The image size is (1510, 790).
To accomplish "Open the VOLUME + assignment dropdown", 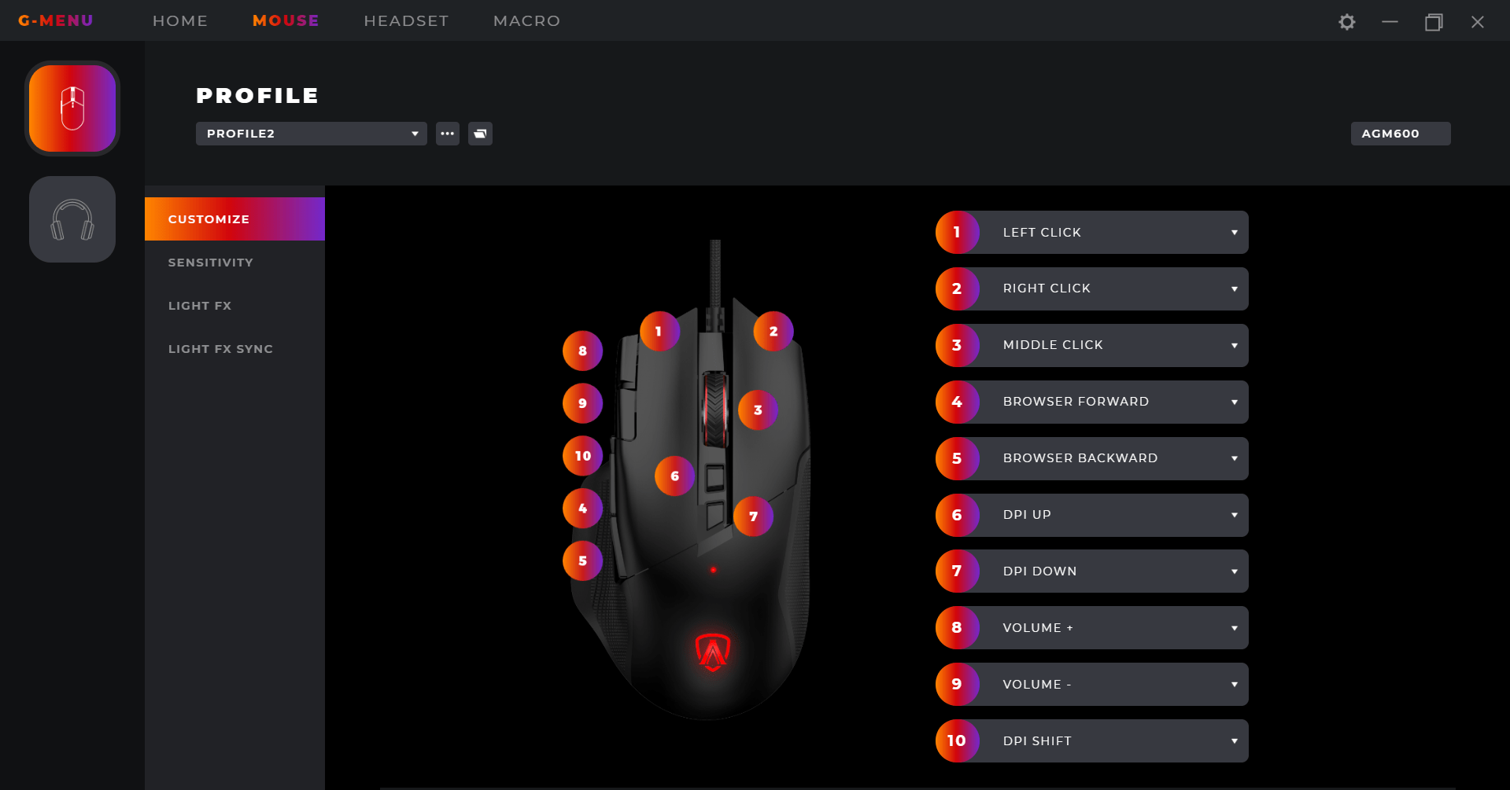I will (1092, 627).
